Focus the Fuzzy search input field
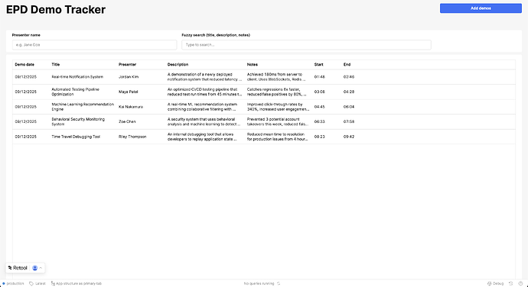The width and height of the screenshot is (528, 287). [306, 45]
